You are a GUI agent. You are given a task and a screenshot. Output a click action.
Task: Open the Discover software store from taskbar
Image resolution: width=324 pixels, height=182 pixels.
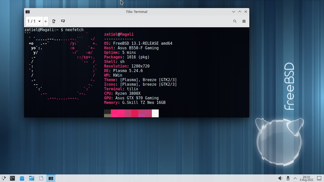(22, 178)
